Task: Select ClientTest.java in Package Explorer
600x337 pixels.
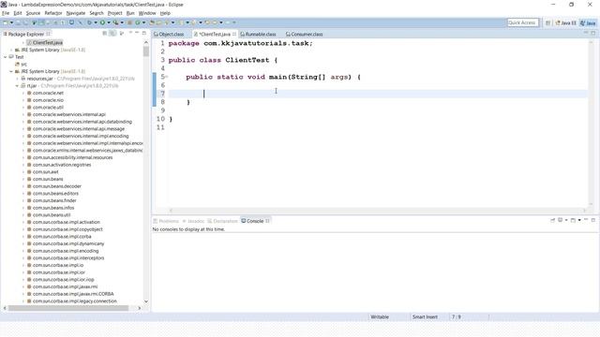Action: coord(44,42)
